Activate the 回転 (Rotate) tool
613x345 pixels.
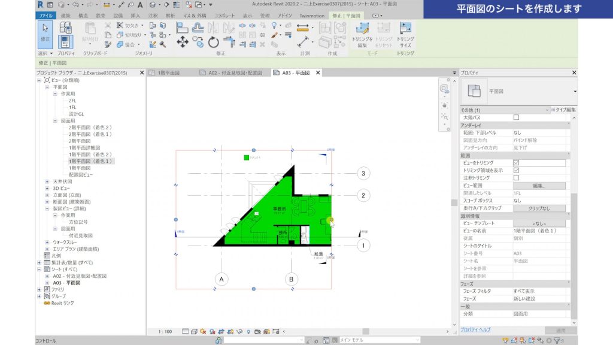[x=213, y=41]
